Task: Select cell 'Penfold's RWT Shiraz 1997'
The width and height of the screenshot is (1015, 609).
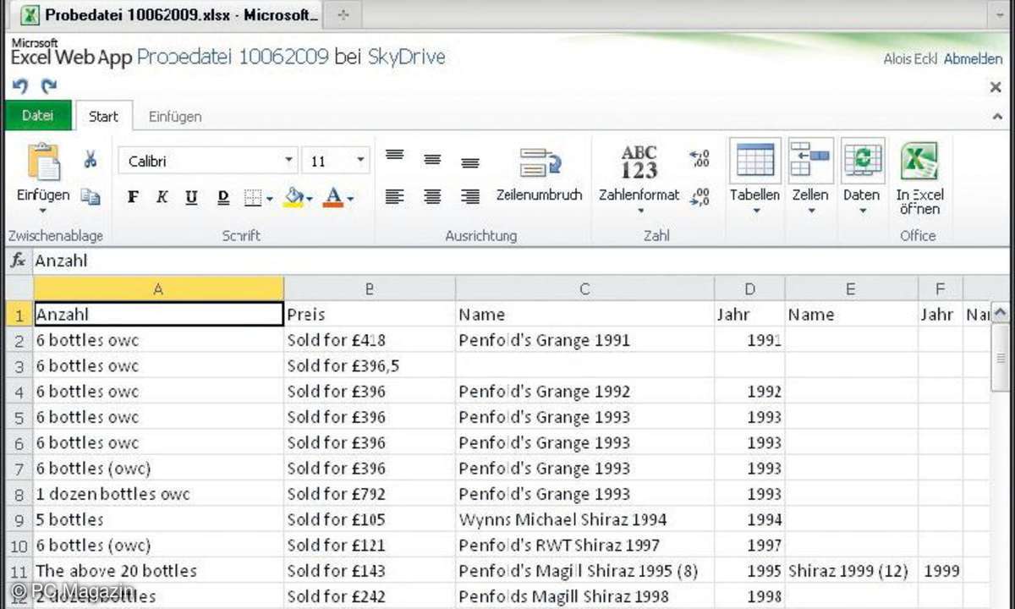Action: pos(584,546)
